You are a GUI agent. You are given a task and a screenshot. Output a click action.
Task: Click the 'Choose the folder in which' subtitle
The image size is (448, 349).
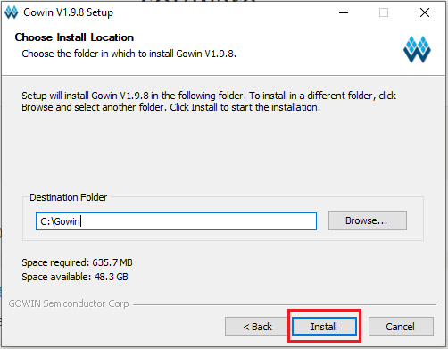129,54
